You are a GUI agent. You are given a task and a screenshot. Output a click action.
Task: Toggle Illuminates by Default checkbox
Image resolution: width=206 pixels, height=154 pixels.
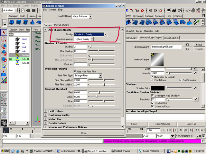[x=152, y=77]
